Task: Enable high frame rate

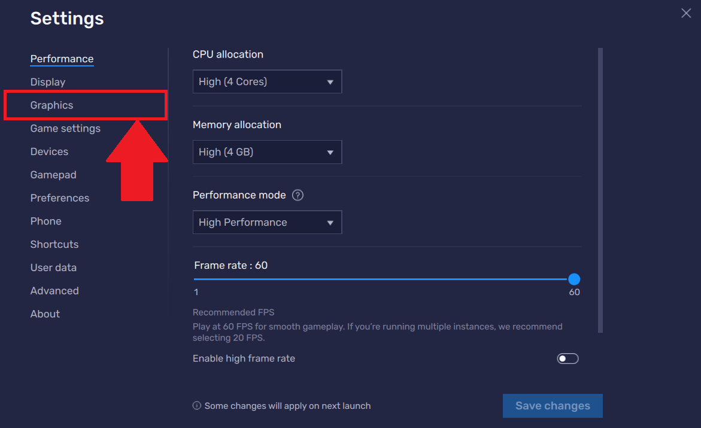Action: (x=567, y=358)
